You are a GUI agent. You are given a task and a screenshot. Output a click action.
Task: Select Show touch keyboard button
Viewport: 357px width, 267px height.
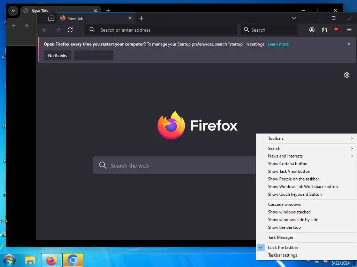click(x=306, y=194)
